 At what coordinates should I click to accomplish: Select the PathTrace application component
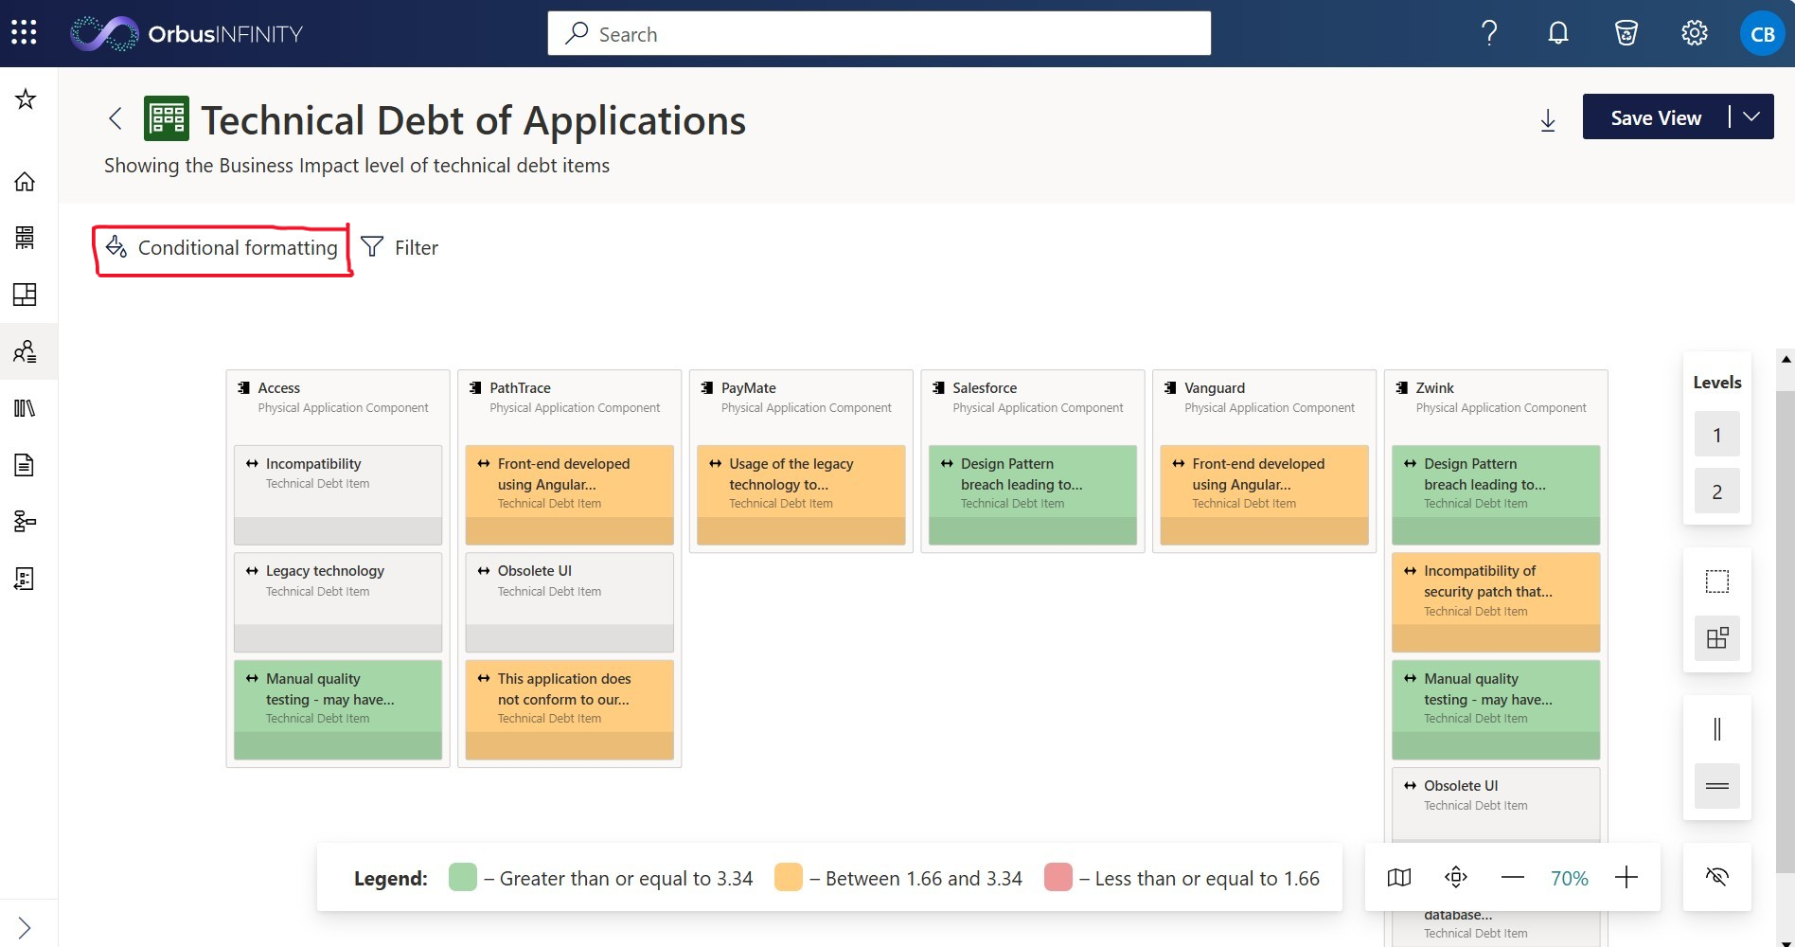(569, 398)
